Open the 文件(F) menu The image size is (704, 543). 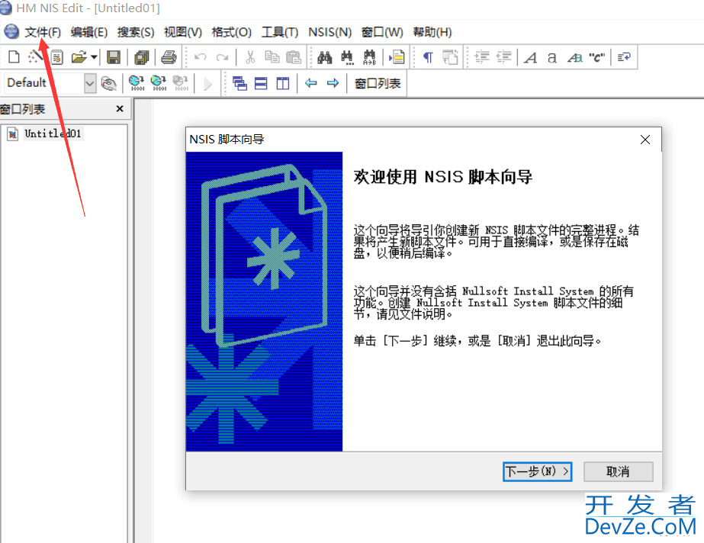coord(43,32)
